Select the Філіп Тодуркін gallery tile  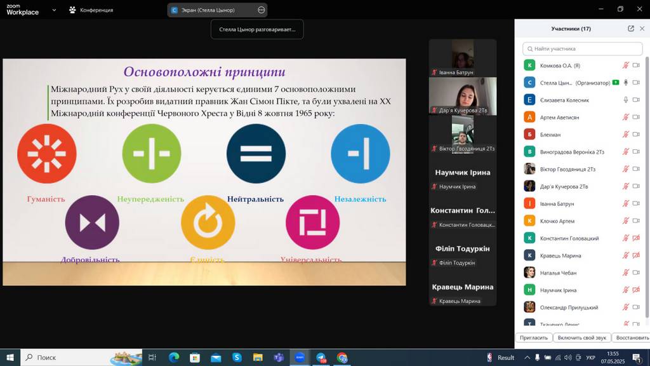coord(463,249)
